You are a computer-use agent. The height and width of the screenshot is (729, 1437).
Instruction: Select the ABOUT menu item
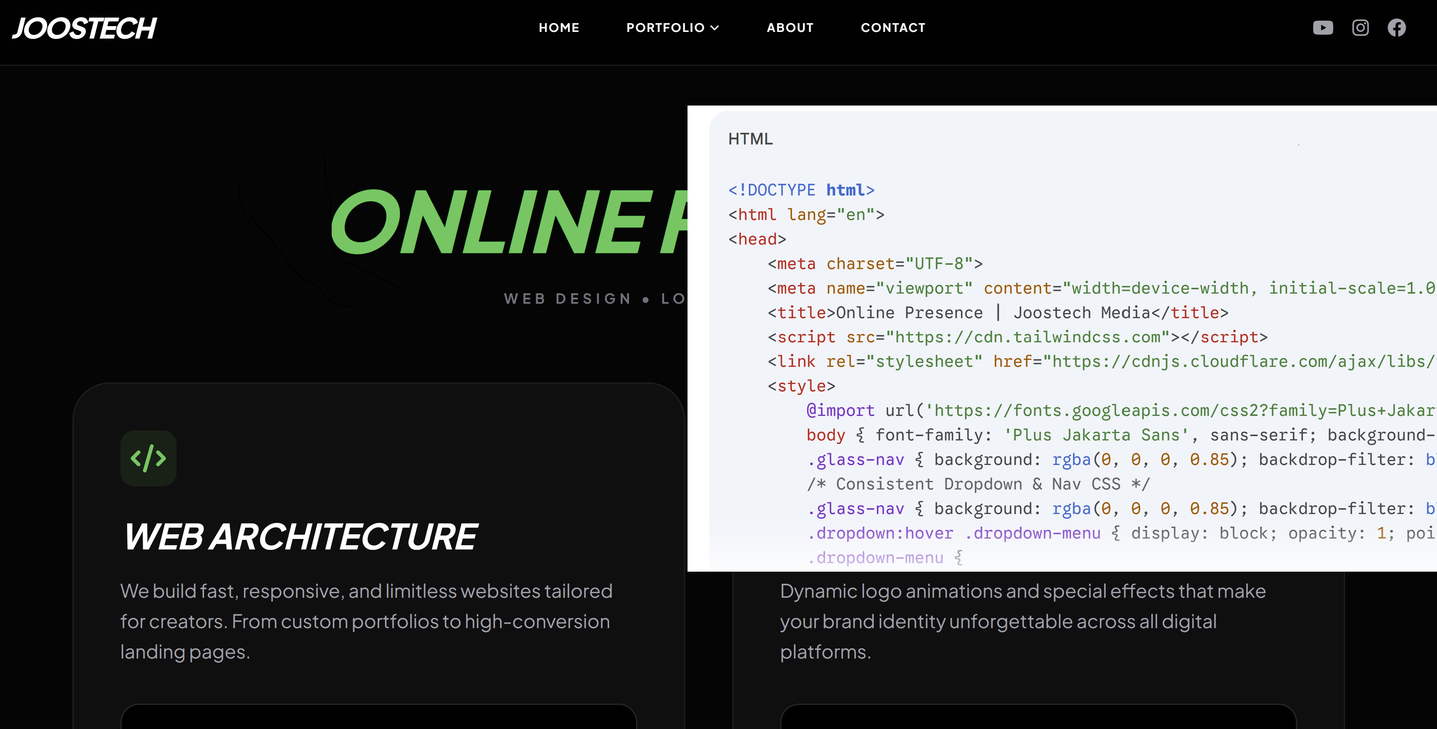pos(790,27)
